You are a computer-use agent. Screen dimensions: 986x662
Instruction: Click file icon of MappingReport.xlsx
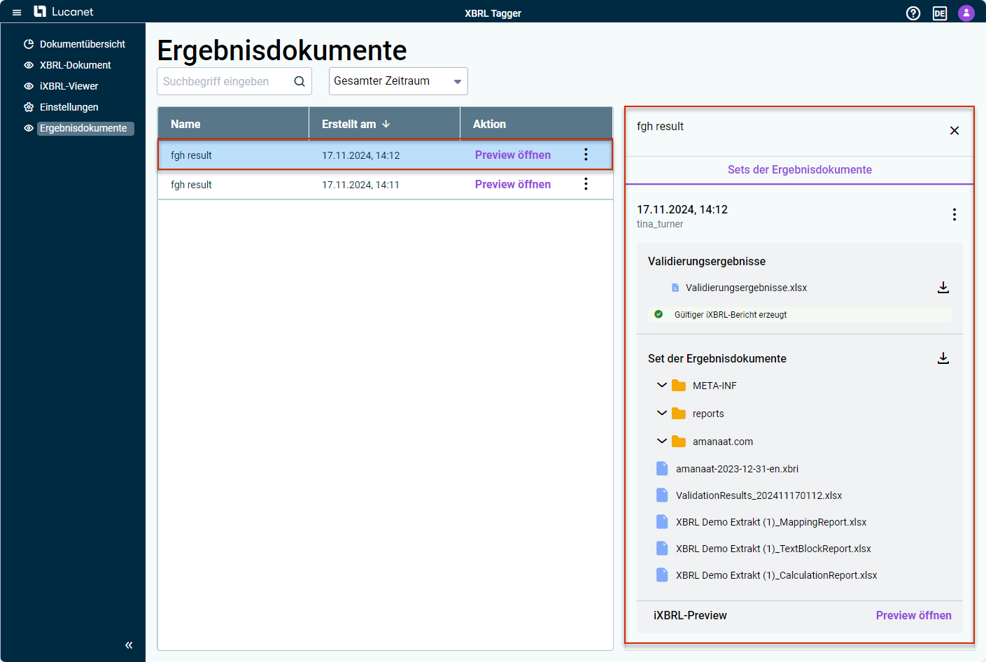[662, 521]
